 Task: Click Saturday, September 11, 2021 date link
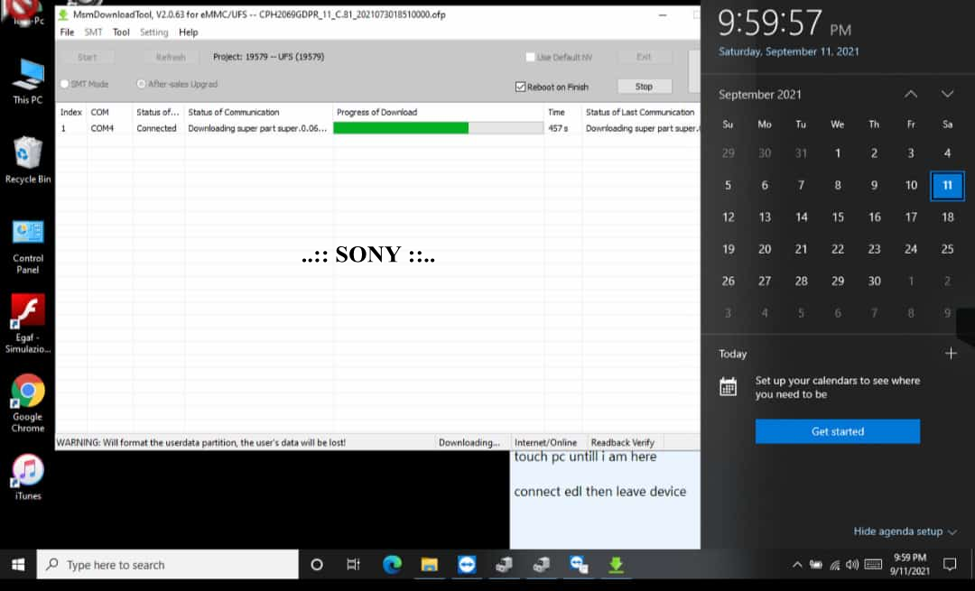[x=788, y=51]
